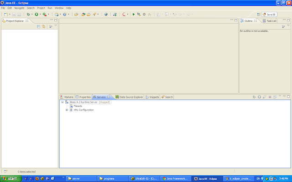292x182 pixels.
Task: Open the Outline view menu triangle
Action: point(288,25)
